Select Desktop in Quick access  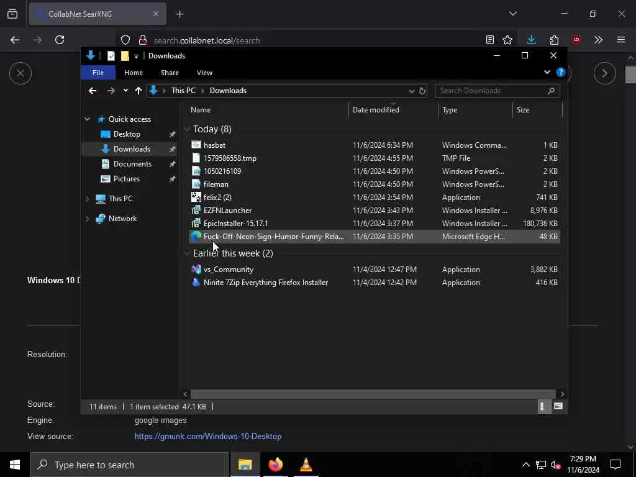pyautogui.click(x=127, y=134)
